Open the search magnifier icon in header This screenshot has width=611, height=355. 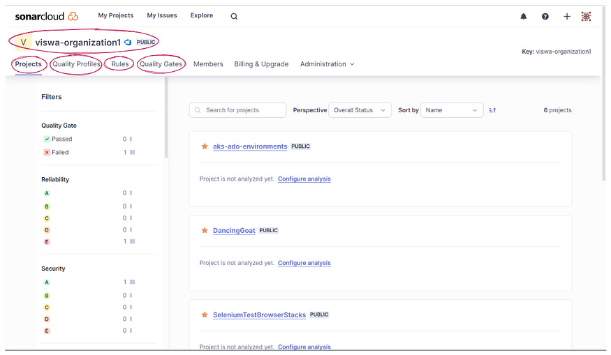tap(234, 16)
